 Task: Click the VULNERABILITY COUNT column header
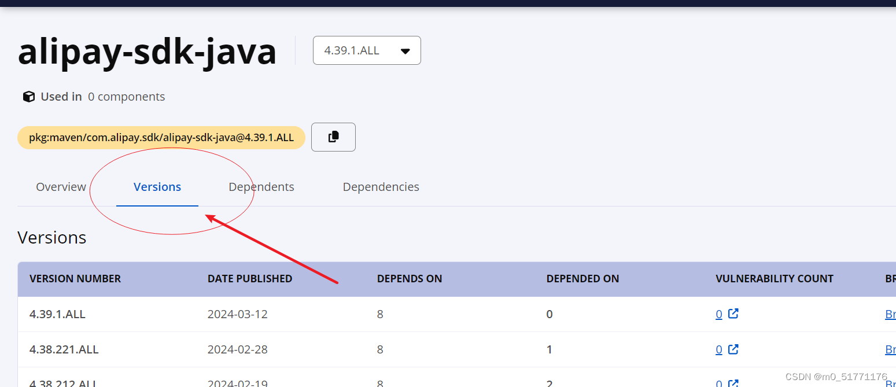(775, 279)
